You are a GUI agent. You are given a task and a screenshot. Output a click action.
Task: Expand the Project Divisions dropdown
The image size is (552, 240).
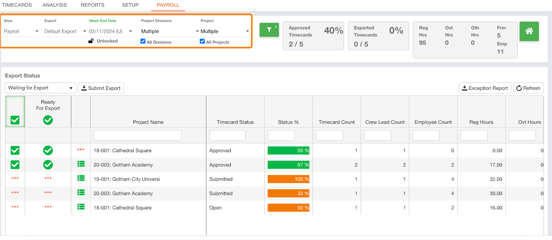tap(170, 31)
